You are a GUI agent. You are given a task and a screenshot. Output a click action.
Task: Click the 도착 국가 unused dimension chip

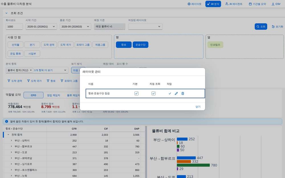(66, 45)
